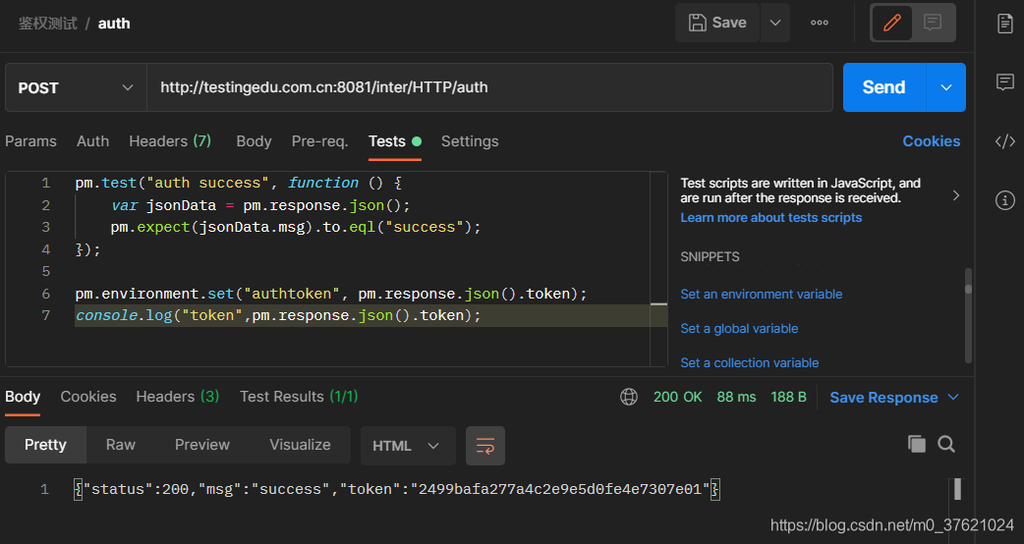Open the Settings tab
1024x544 pixels.
(x=470, y=141)
